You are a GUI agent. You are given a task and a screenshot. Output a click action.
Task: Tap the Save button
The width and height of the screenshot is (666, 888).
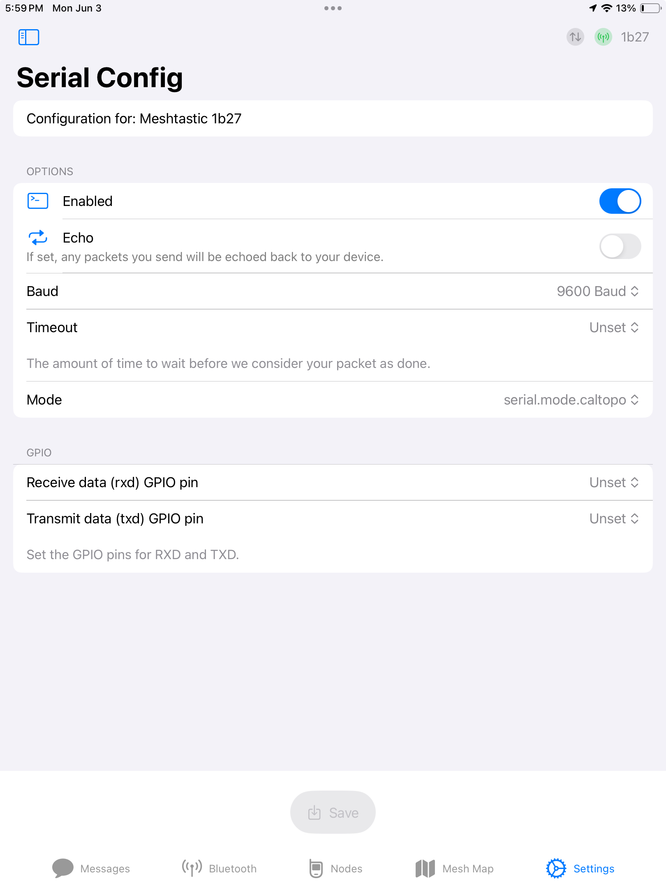pos(333,812)
